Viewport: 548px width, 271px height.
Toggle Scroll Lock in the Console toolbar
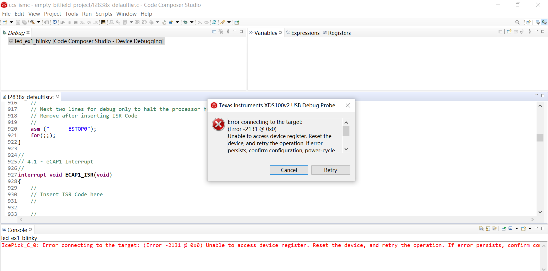coord(488,228)
